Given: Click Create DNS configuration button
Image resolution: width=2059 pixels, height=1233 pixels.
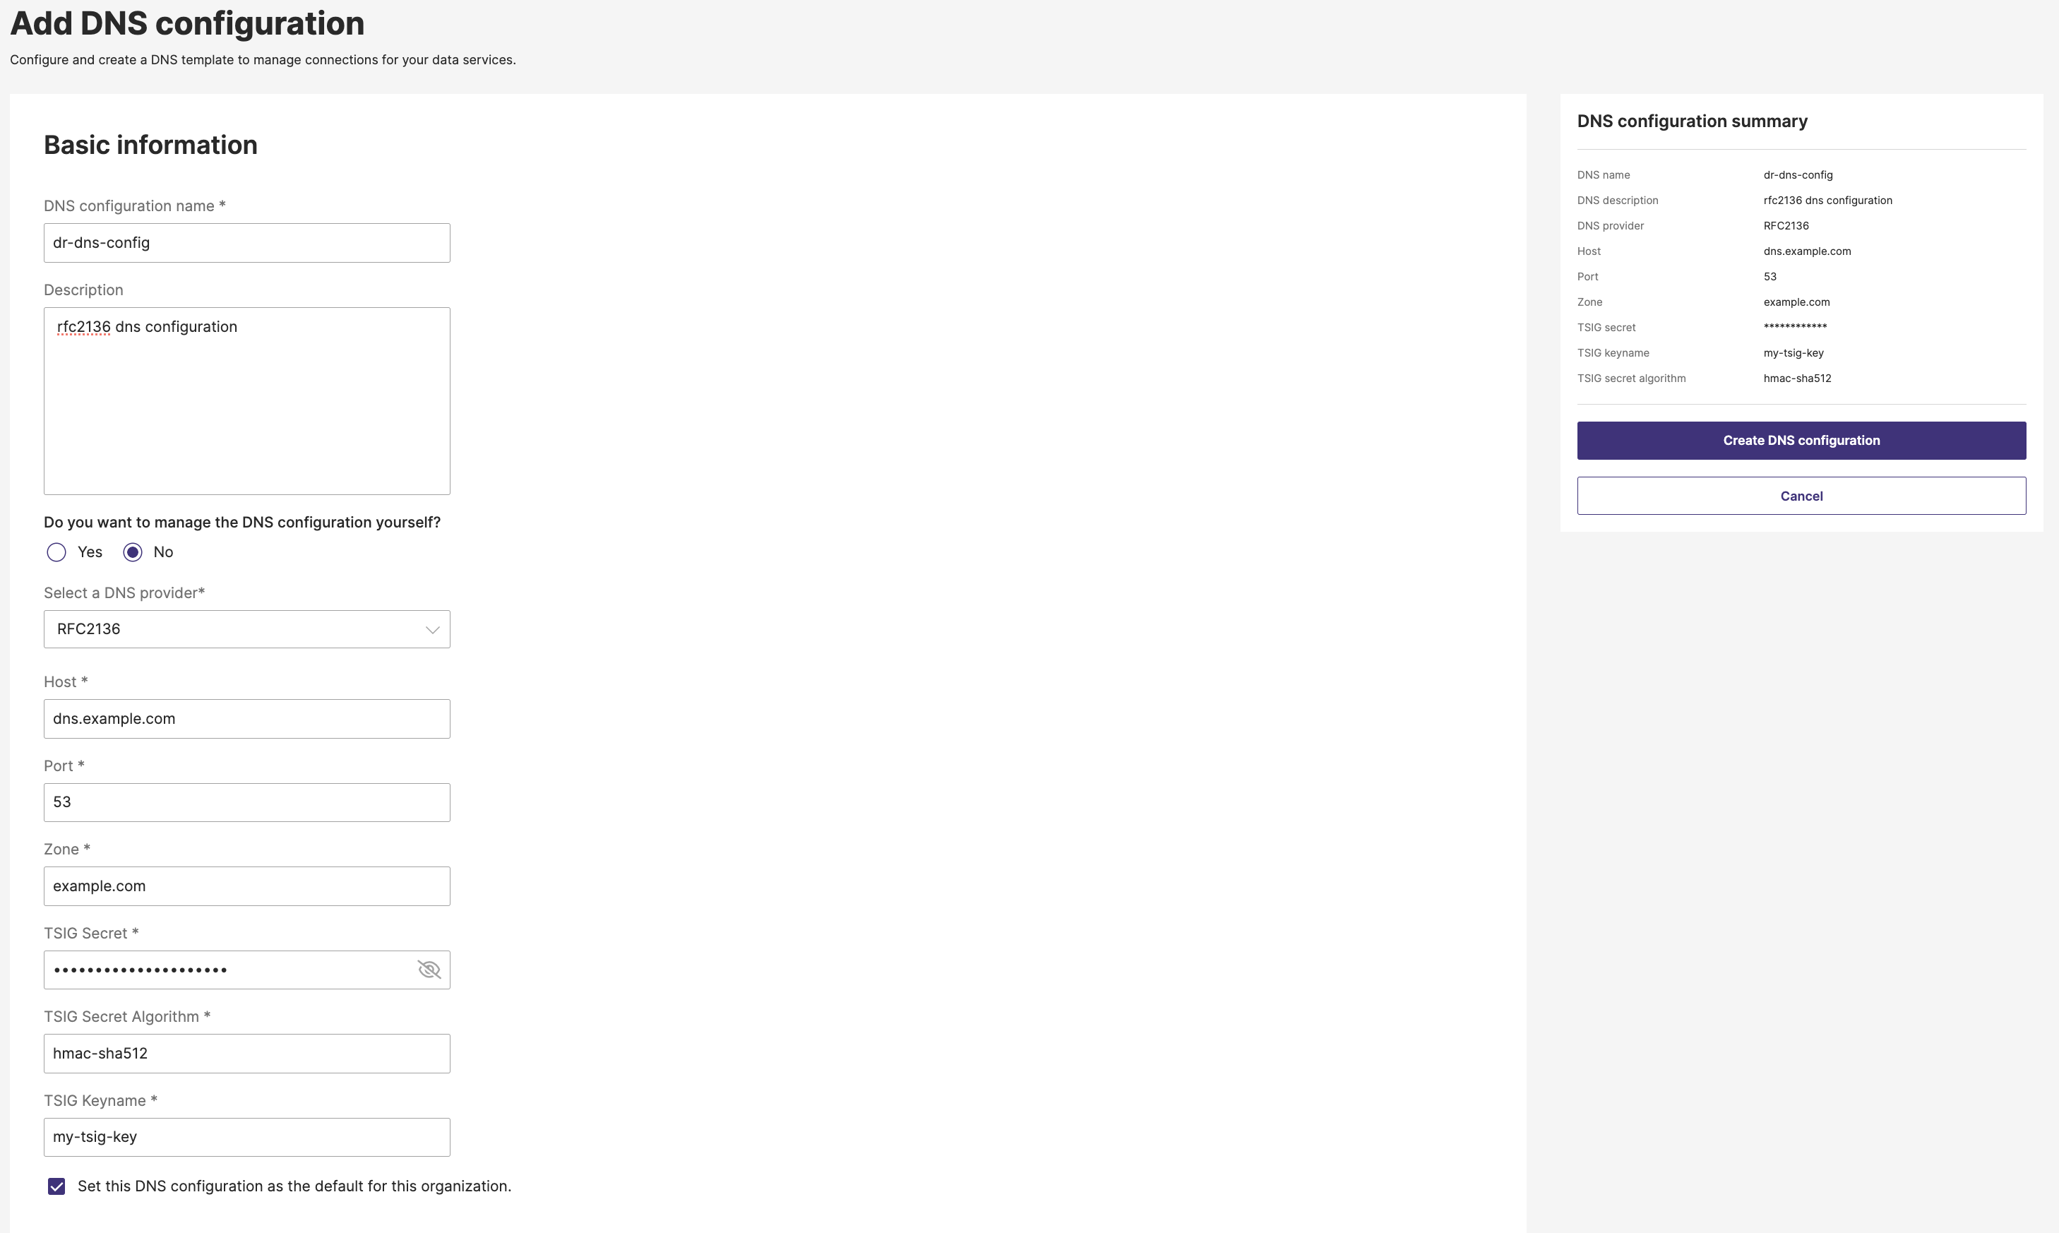Looking at the screenshot, I should click(x=1801, y=441).
